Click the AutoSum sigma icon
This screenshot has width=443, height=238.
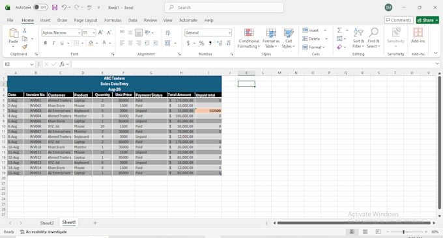point(339,30)
